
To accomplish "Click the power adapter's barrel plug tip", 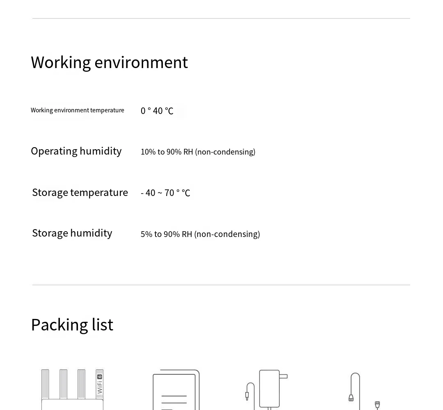I will 247,396.
